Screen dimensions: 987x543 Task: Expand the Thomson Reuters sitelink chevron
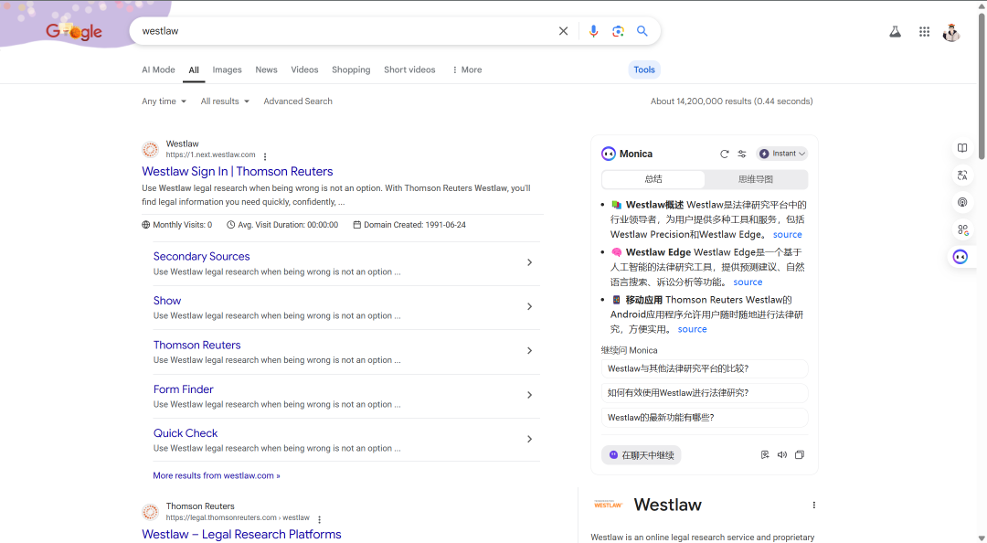coord(529,350)
